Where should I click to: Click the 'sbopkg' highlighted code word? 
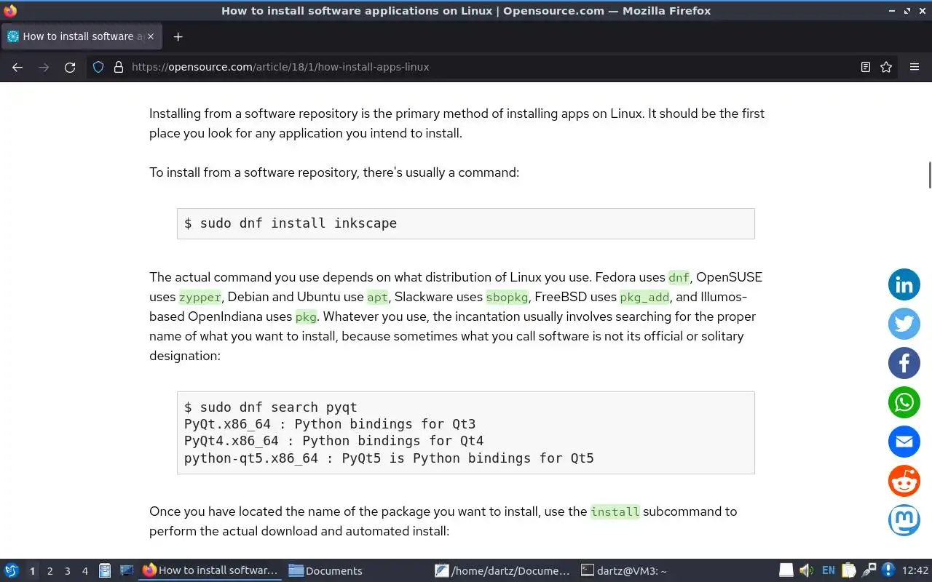507,297
